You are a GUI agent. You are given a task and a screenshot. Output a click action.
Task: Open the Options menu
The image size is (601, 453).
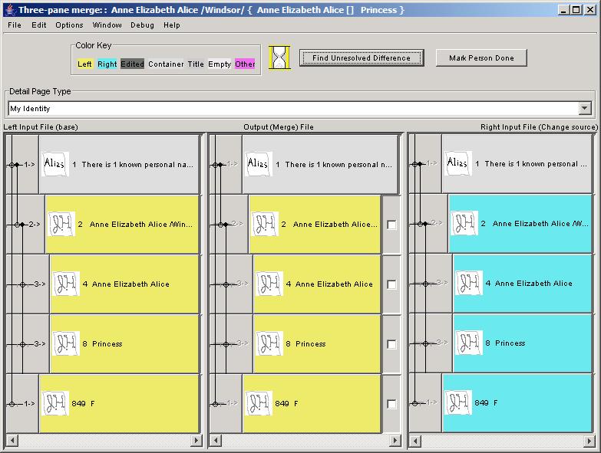[x=69, y=25]
